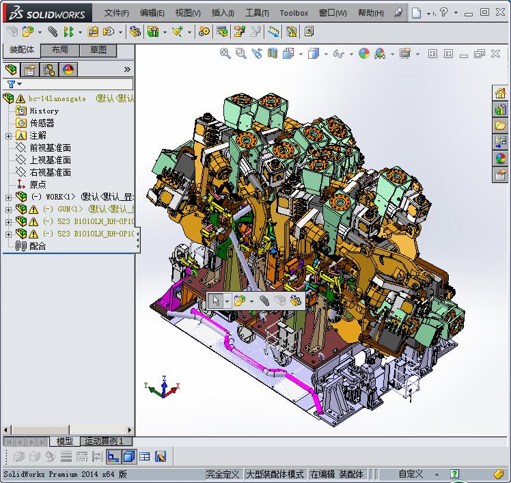This screenshot has width=511, height=483.
Task: Toggle large assembly mode in status bar
Action: click(x=274, y=473)
